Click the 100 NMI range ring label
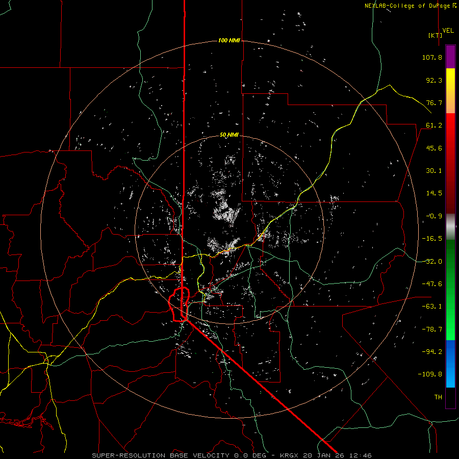Screen dimensions: 459x459 229,40
